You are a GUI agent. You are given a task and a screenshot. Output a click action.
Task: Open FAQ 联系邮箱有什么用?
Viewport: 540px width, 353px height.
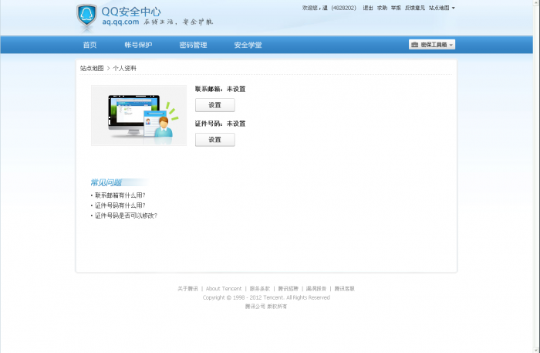tap(120, 195)
